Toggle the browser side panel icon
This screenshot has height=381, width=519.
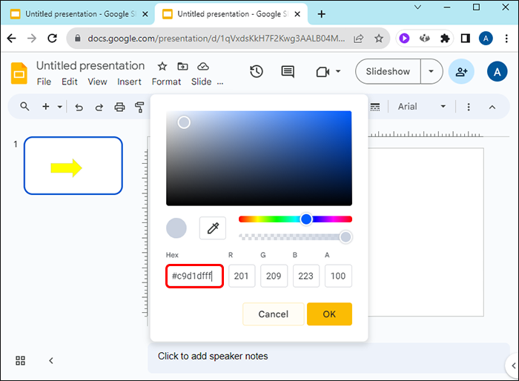pyautogui.click(x=466, y=39)
